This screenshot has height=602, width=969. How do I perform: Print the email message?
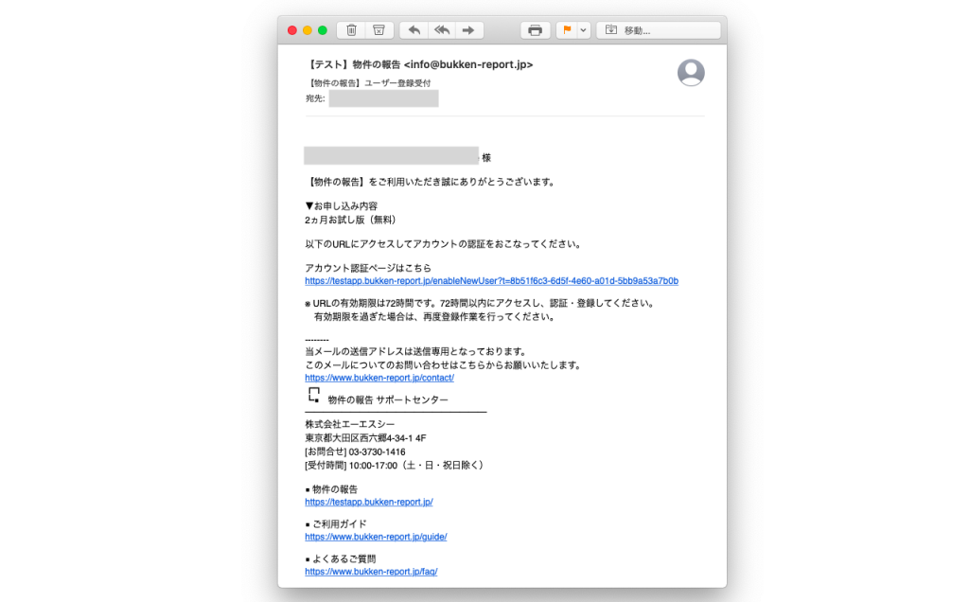[x=536, y=30]
